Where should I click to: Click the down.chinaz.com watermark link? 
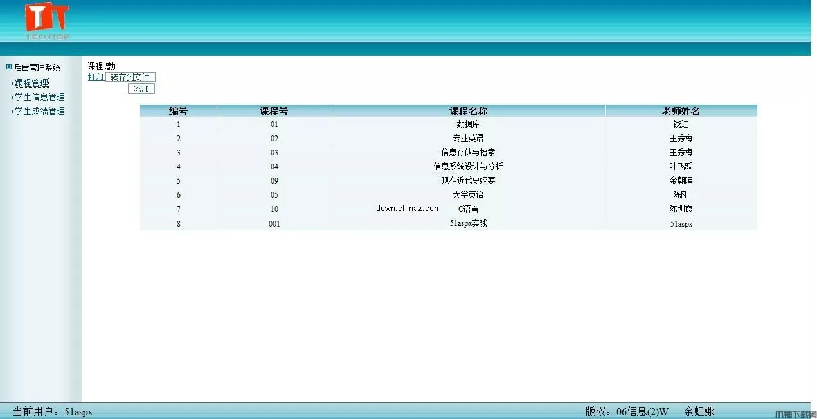[408, 209]
